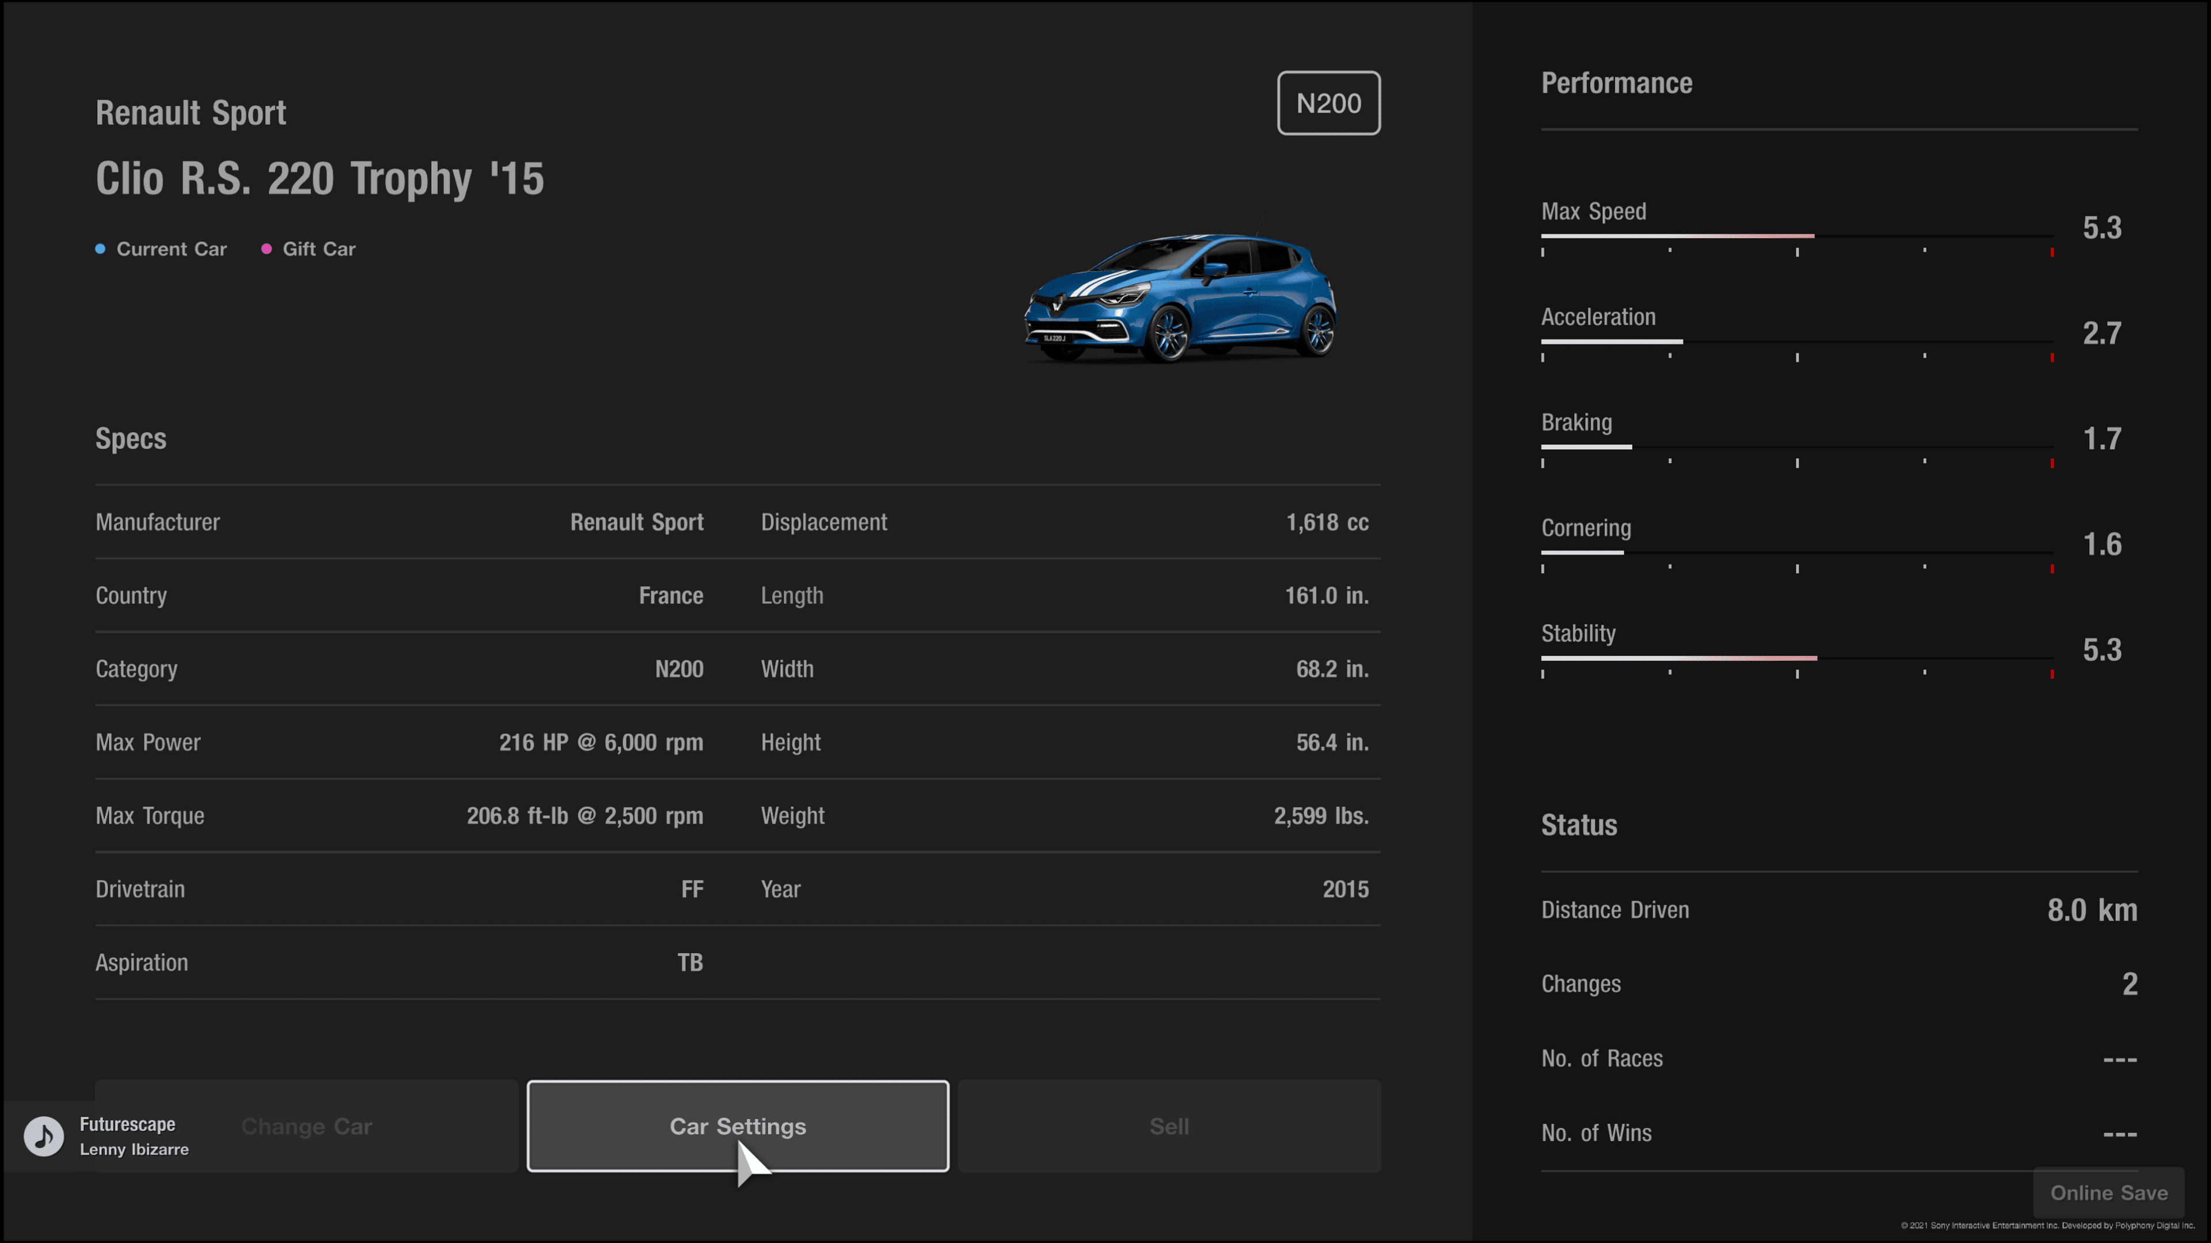Click the Clio R.S. 220 Trophy '15 title
Screen dimensions: 2211x1243
320,178
